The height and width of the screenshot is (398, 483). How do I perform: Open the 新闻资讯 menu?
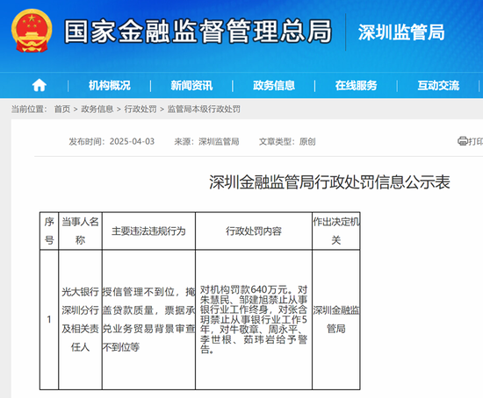191,86
